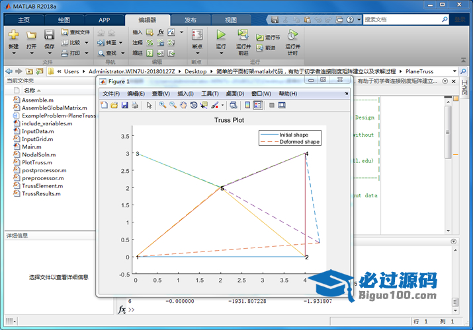473x330 pixels.
Task: Open File (文件) menu in Figure 1
Action: tap(111, 94)
